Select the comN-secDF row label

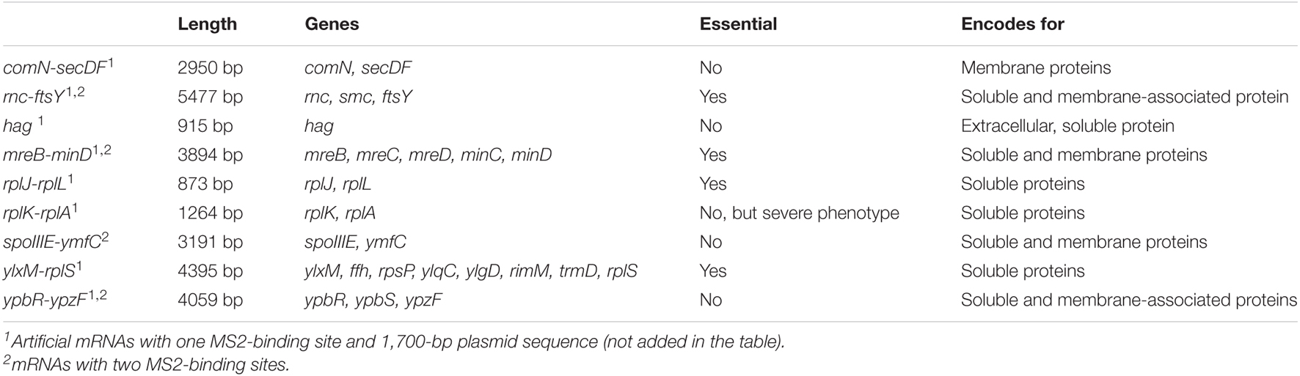[58, 67]
